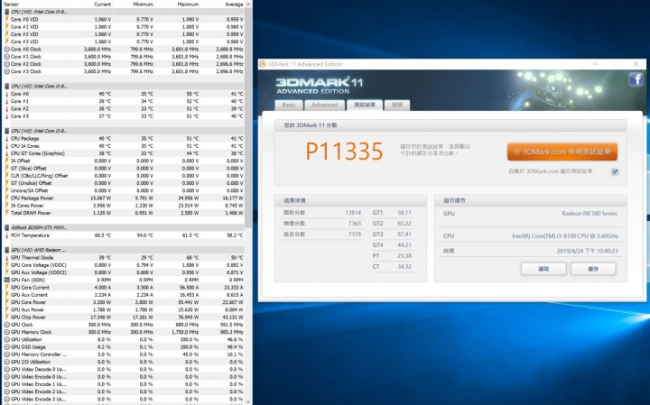Select the GPU Memory Clock icon
This screenshot has height=405, width=650.
click(6, 332)
